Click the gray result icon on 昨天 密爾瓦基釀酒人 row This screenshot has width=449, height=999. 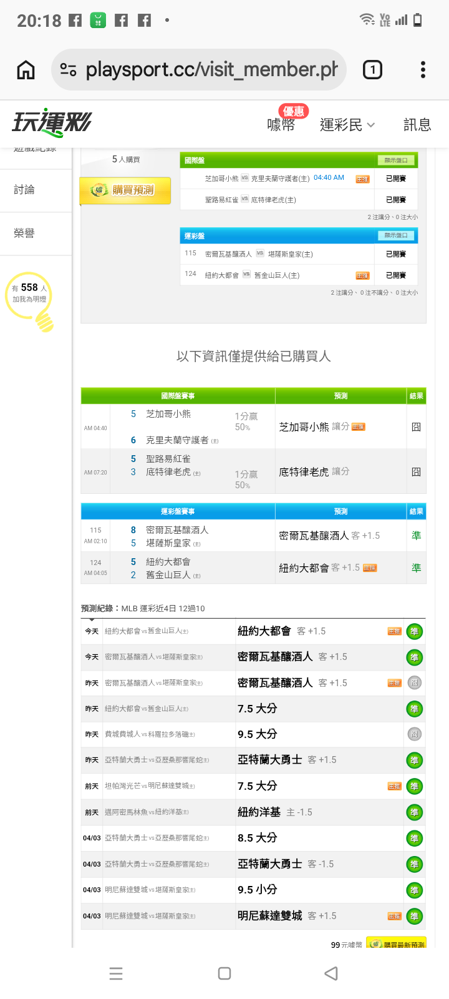414,683
